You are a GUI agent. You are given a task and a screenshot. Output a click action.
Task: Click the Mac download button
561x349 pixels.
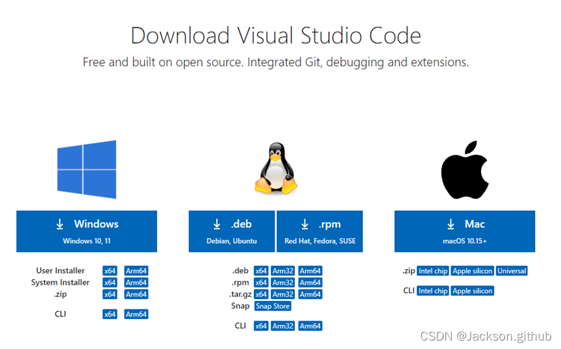pyautogui.click(x=464, y=231)
